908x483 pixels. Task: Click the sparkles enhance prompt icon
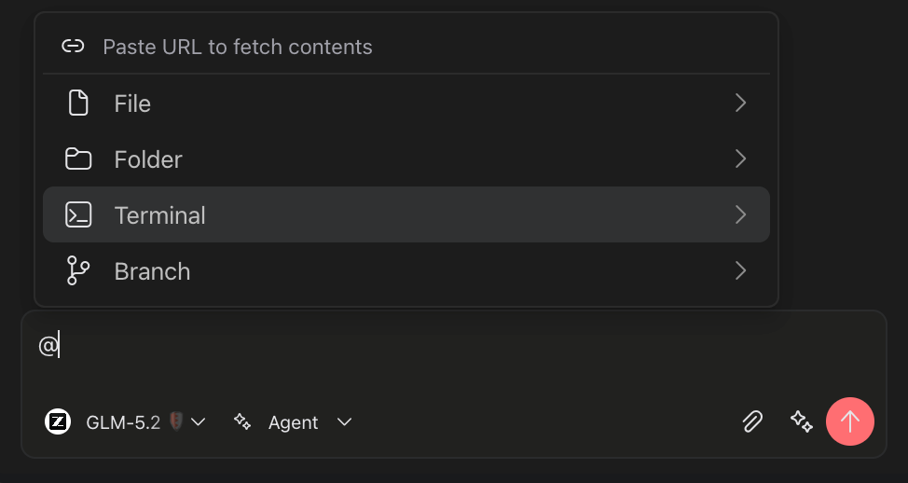point(802,421)
